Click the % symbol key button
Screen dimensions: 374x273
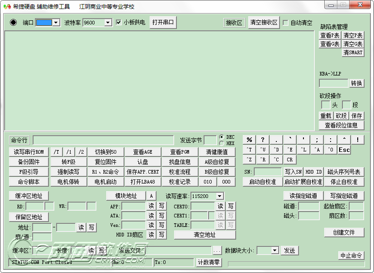click(x=249, y=140)
